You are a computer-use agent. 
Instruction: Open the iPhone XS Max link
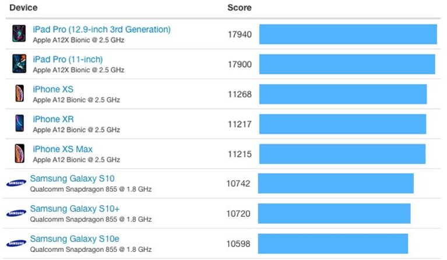(x=62, y=149)
